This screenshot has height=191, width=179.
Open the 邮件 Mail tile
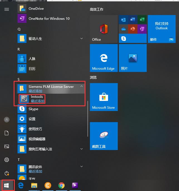point(162,29)
